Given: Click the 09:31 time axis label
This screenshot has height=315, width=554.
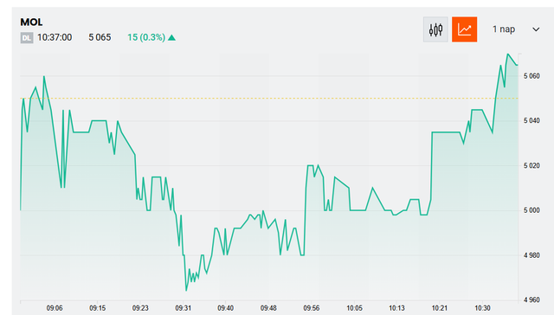Looking at the screenshot, I should 183,308.
